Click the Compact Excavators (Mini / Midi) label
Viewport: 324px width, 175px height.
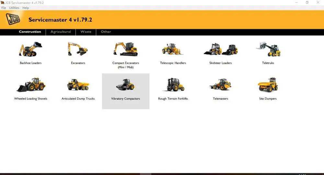pyautogui.click(x=126, y=65)
